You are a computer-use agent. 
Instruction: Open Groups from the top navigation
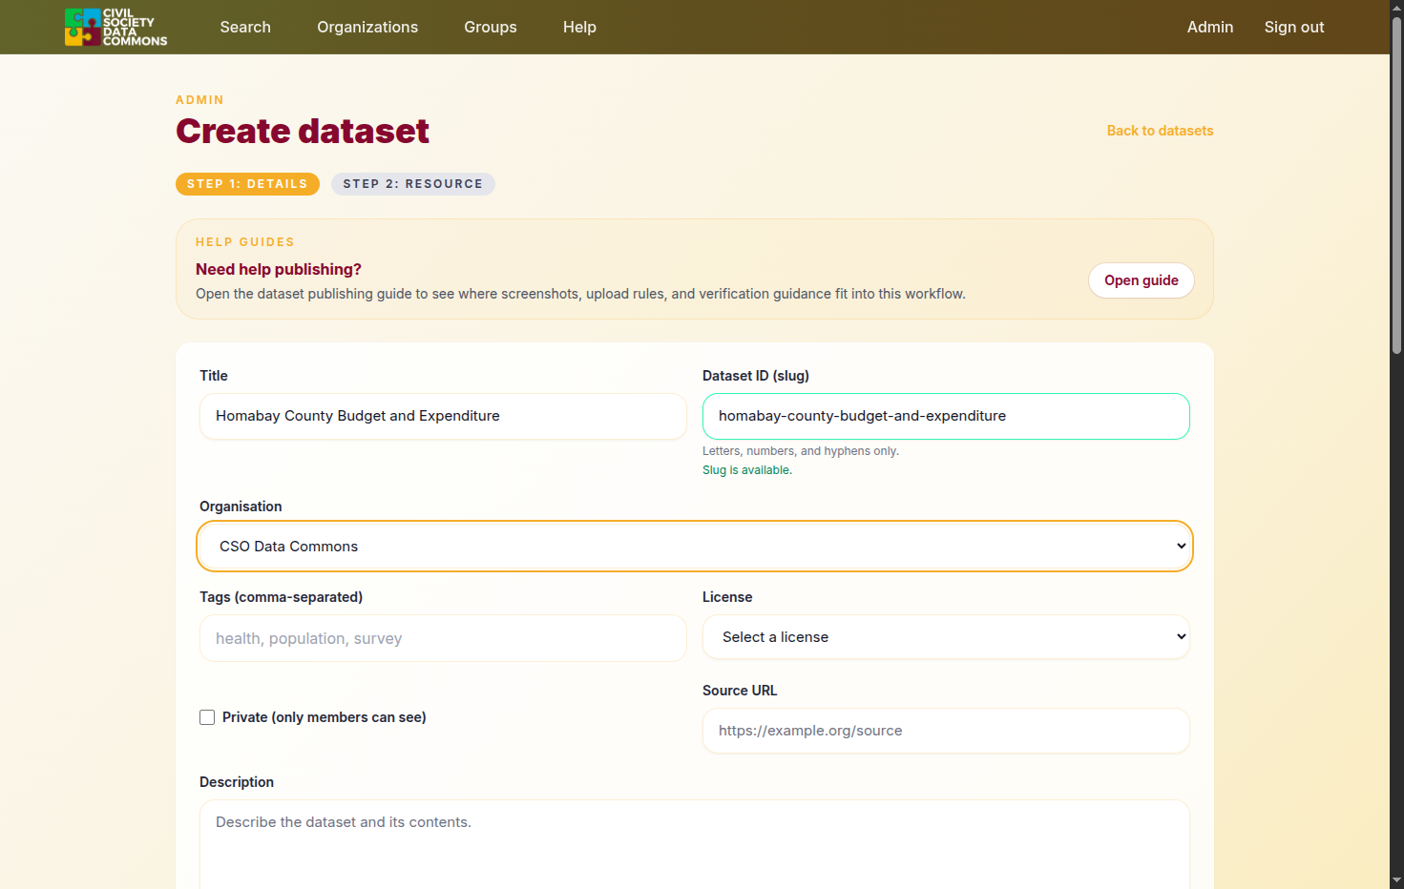click(491, 27)
